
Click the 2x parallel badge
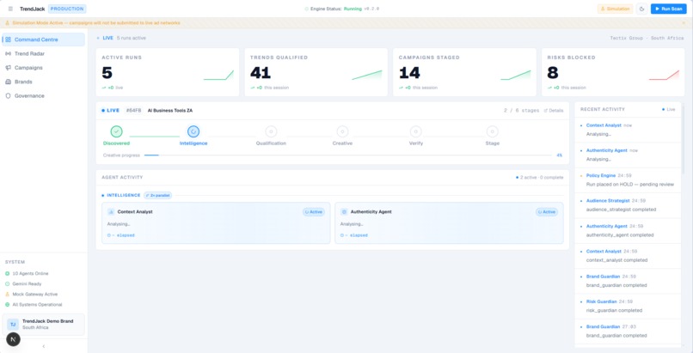point(158,195)
